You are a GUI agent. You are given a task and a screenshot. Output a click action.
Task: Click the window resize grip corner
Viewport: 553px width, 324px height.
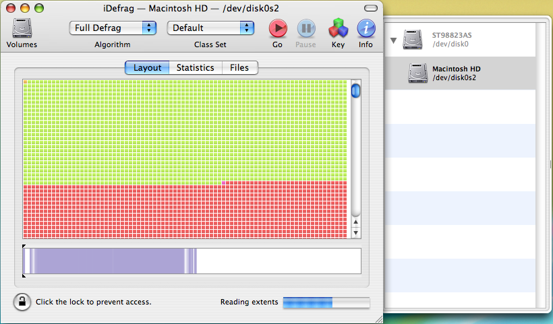[379, 319]
